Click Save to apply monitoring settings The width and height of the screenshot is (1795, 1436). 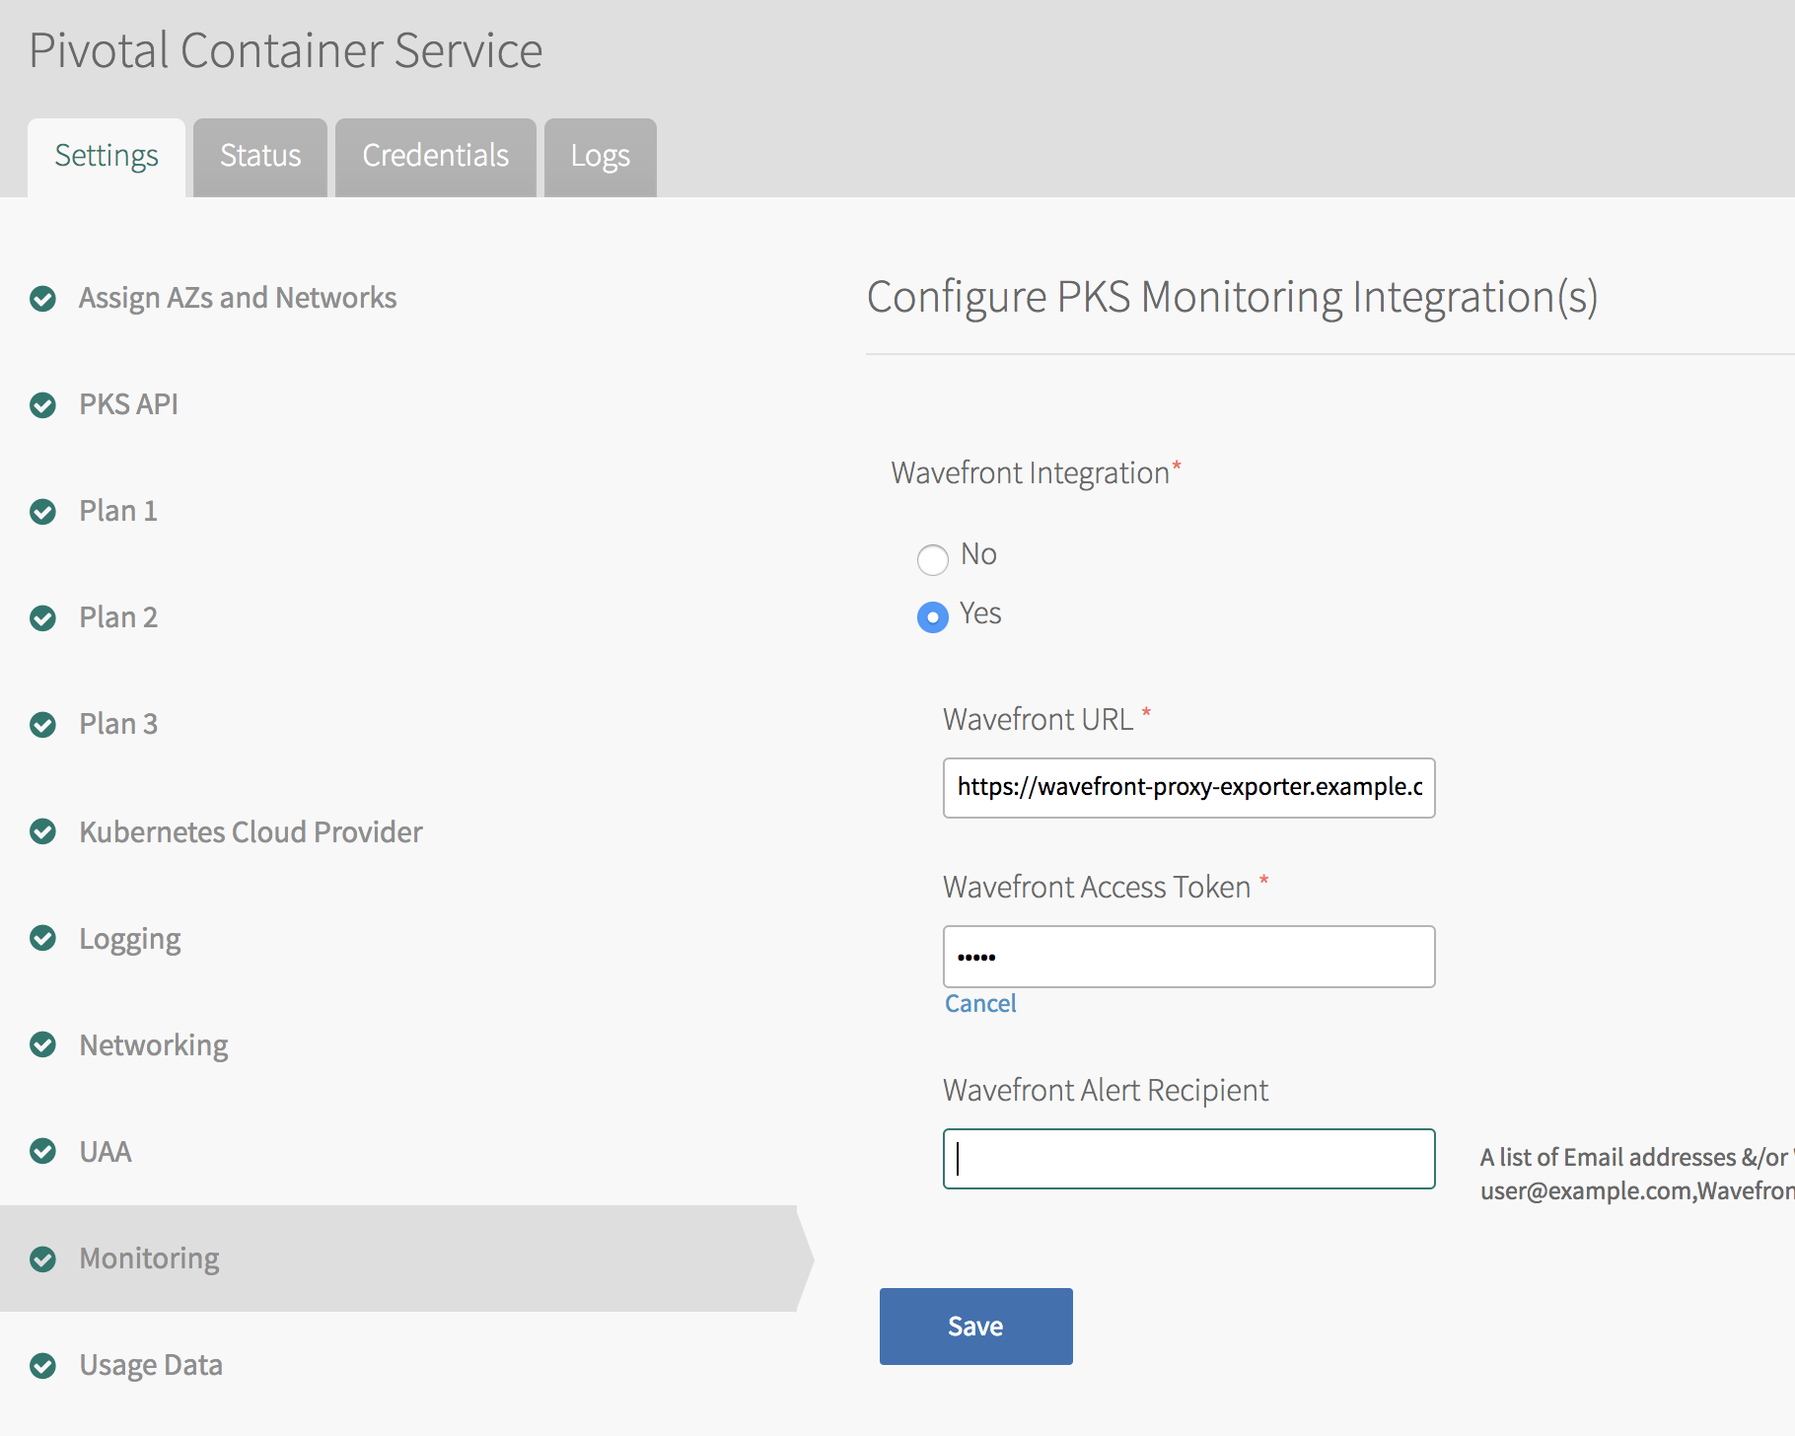975,1326
